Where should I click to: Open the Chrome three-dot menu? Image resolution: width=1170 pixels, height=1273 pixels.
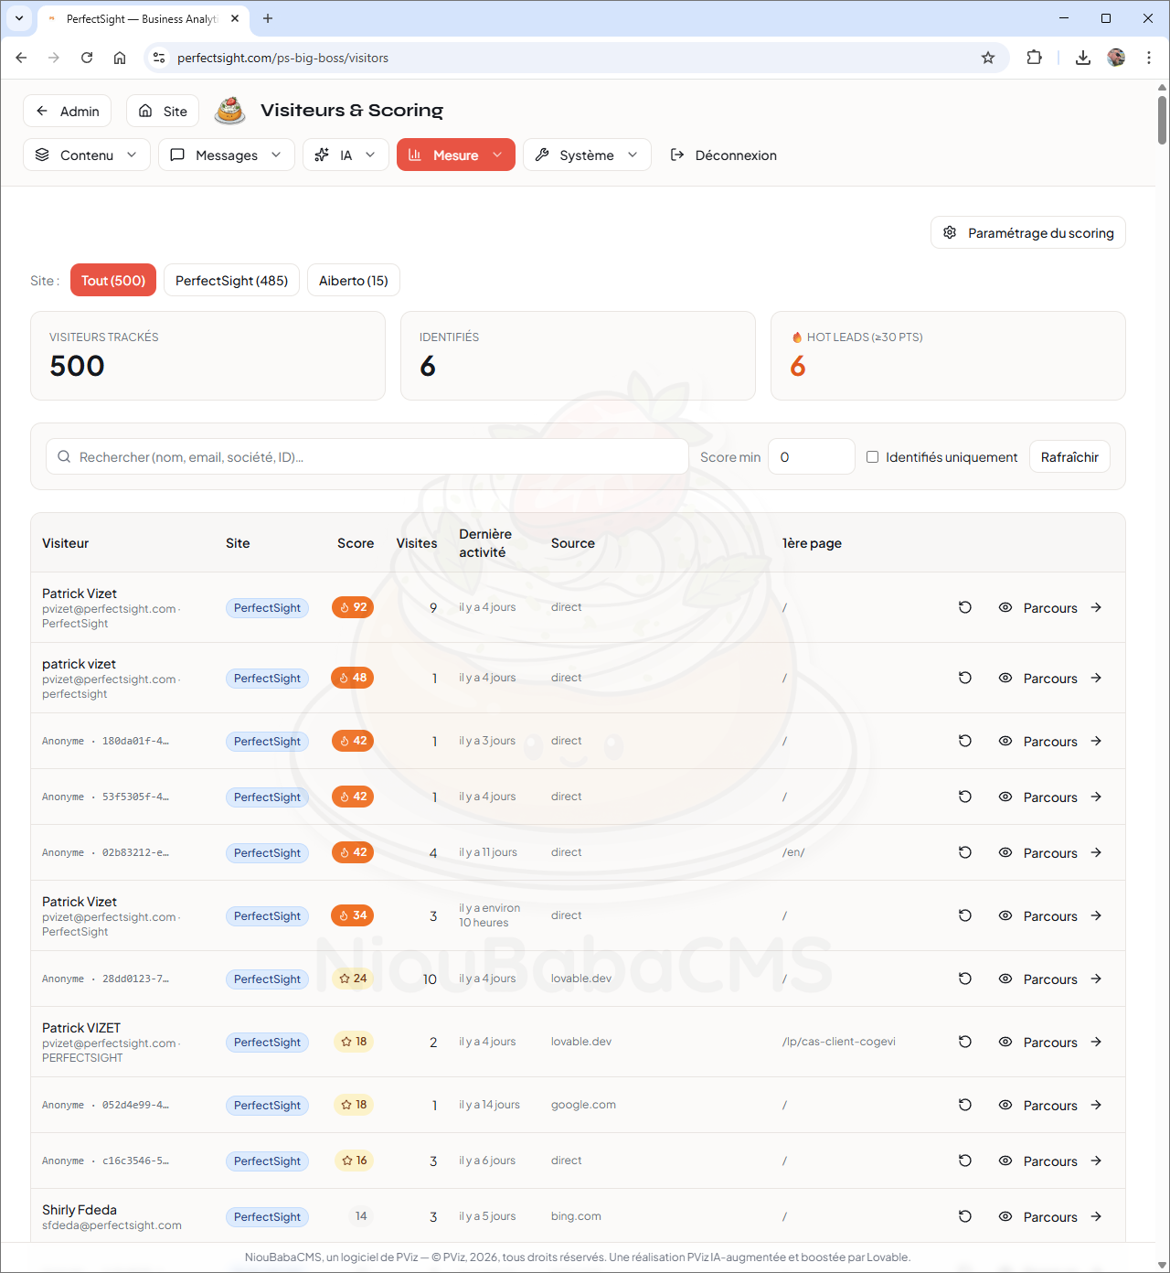point(1149,58)
